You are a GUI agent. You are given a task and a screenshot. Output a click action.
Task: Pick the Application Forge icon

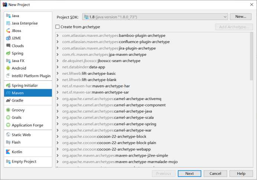click(8, 125)
